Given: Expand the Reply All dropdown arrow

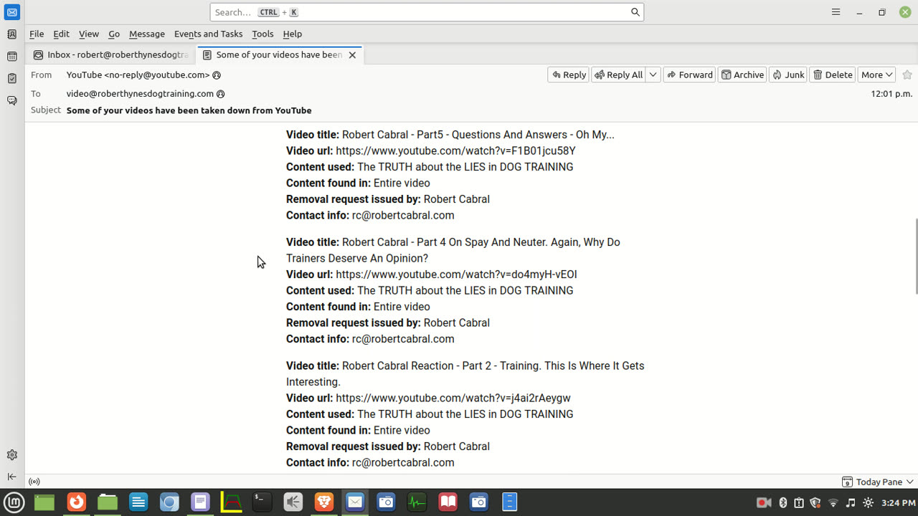Looking at the screenshot, I should point(653,75).
